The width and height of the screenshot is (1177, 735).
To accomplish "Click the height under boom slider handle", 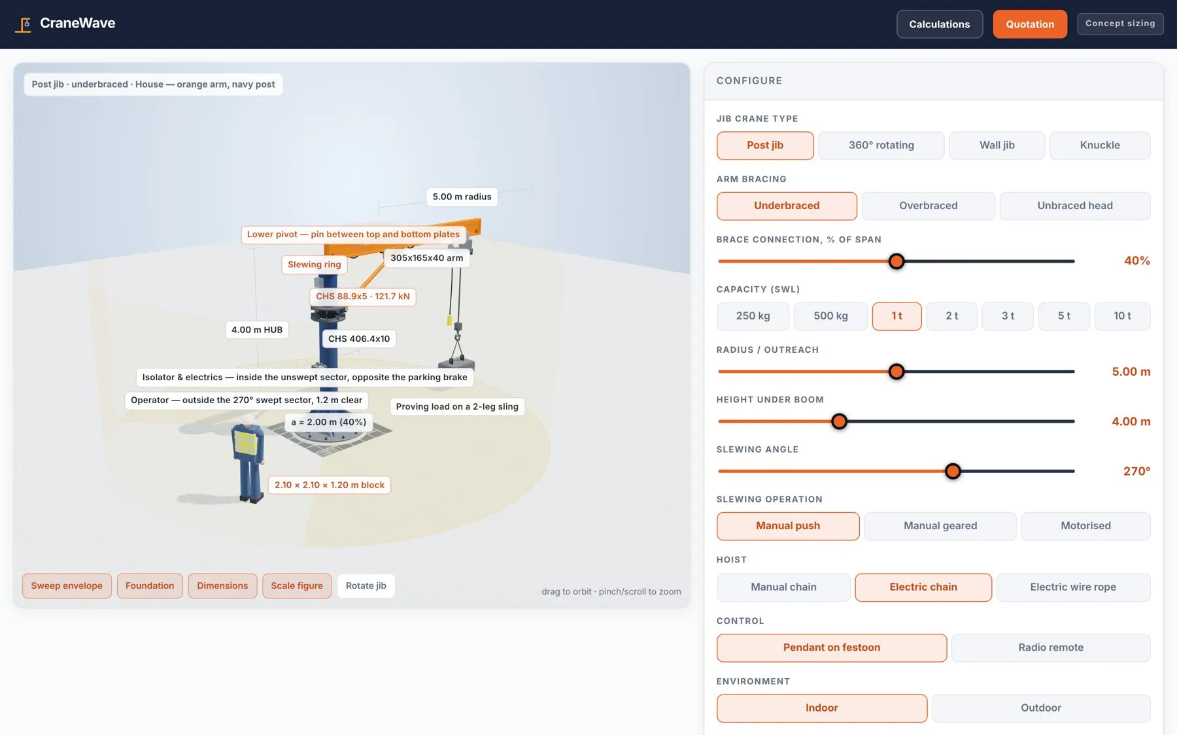I will click(839, 421).
